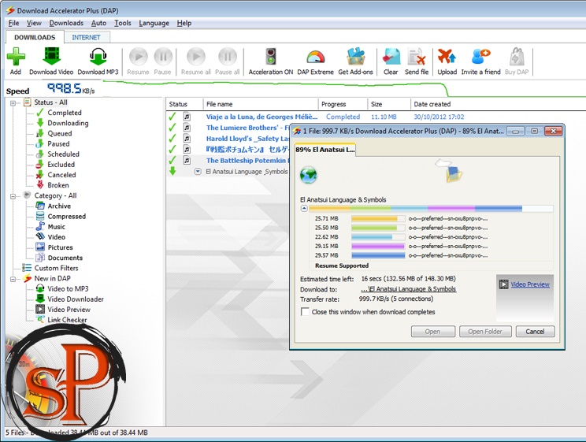
Task: Open DAP Extreme speedometer icon
Action: pos(315,58)
